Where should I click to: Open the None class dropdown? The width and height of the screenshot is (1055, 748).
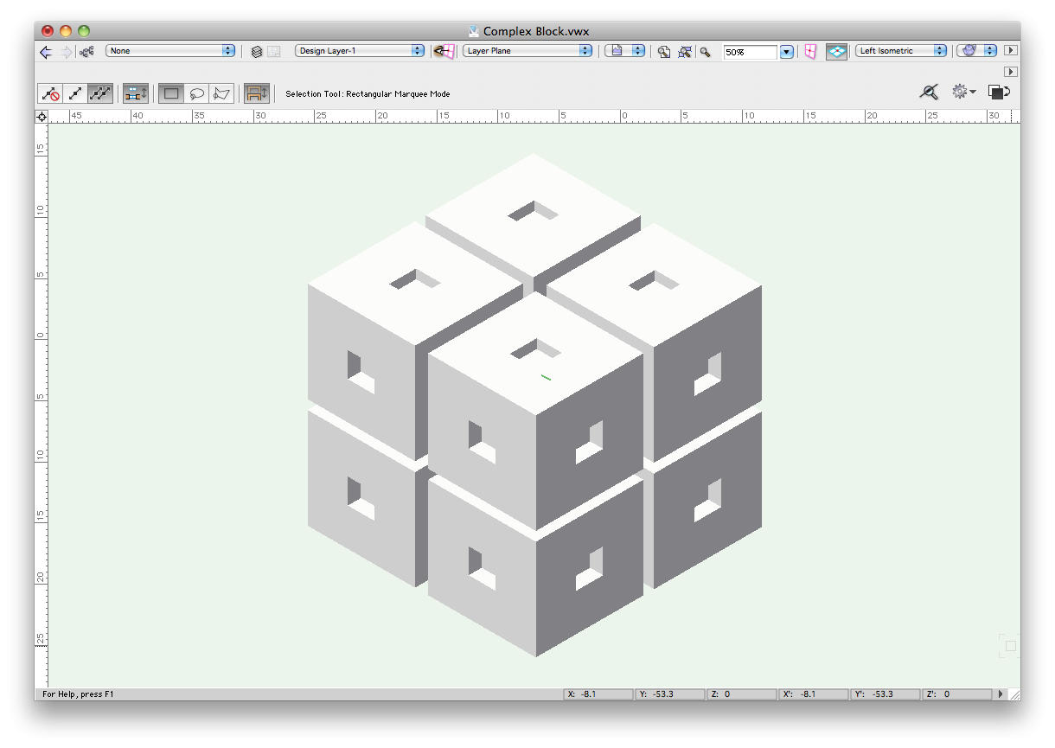[x=170, y=51]
